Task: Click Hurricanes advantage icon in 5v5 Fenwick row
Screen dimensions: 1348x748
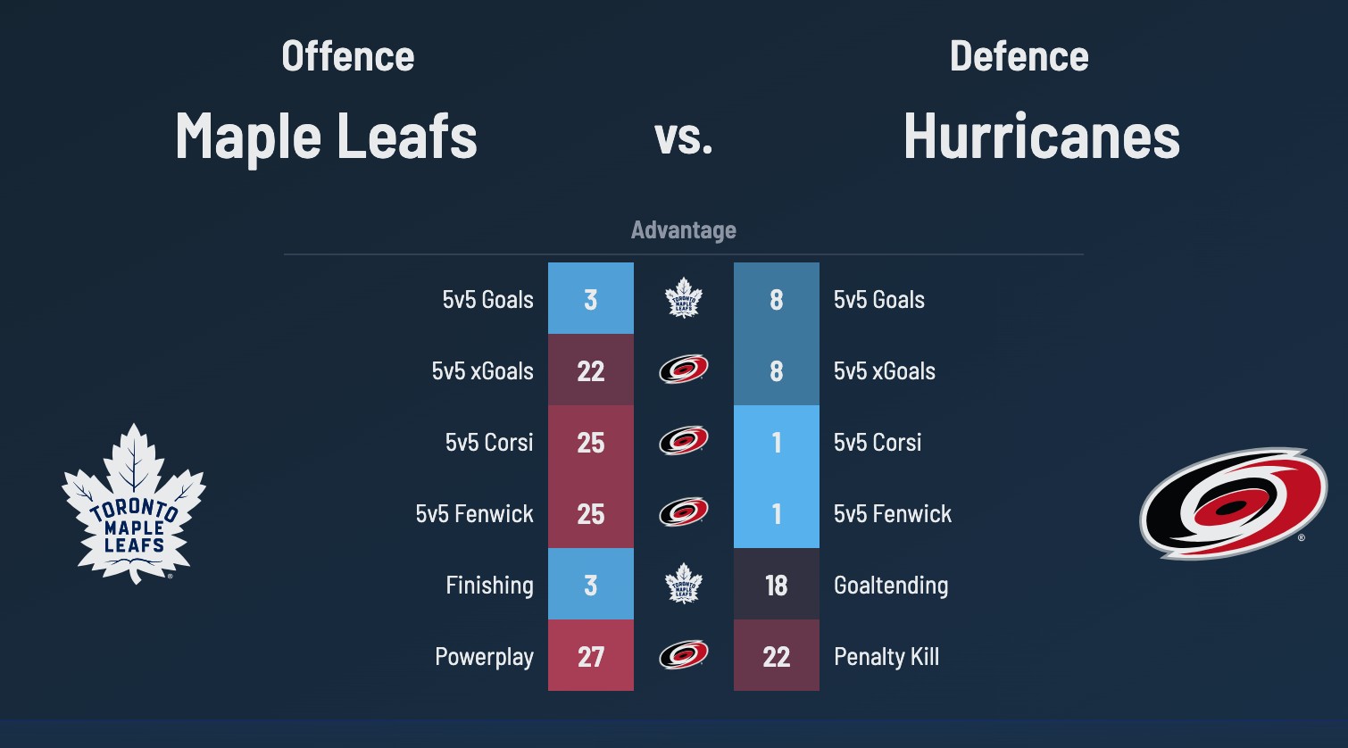Action: click(x=684, y=512)
